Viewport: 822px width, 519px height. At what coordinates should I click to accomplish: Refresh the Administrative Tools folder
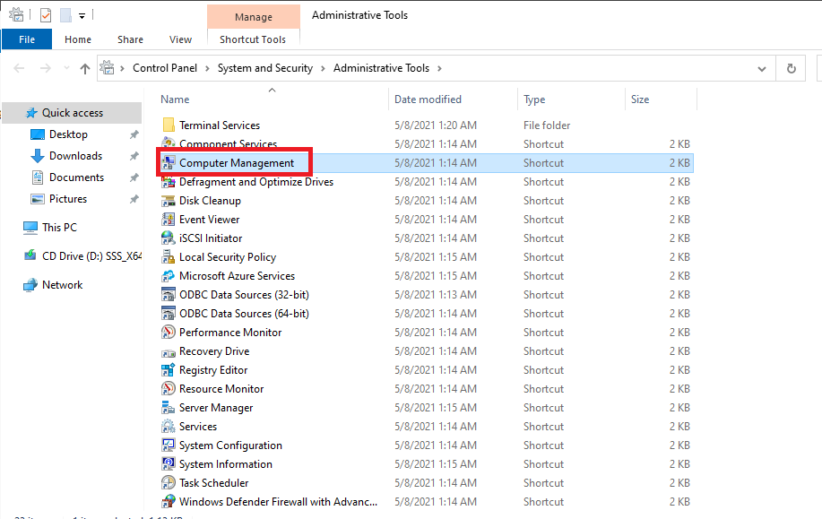791,68
